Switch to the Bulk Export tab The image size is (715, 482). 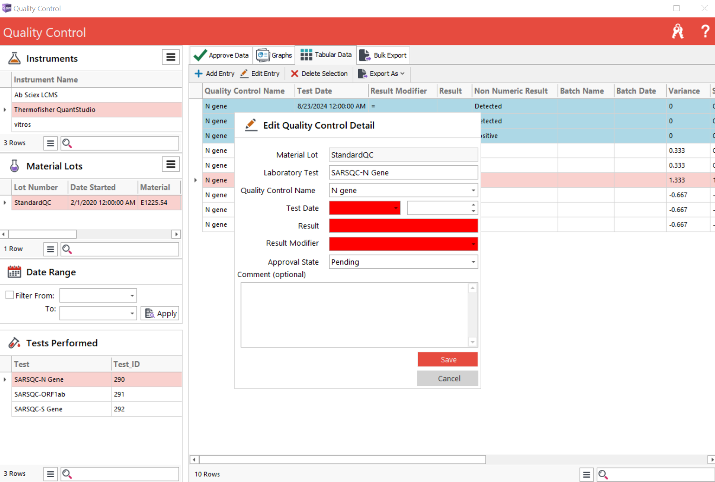pos(383,55)
